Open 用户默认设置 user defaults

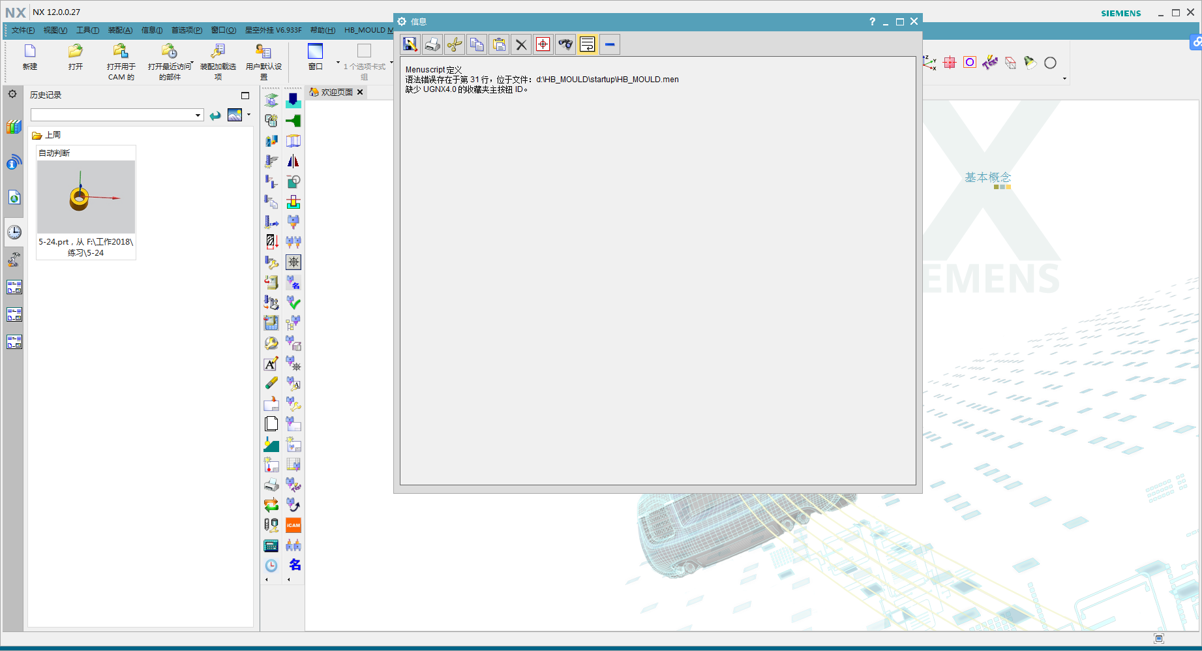(x=263, y=51)
